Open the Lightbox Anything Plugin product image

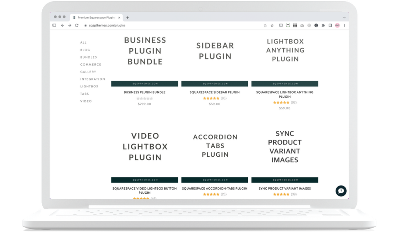click(285, 59)
